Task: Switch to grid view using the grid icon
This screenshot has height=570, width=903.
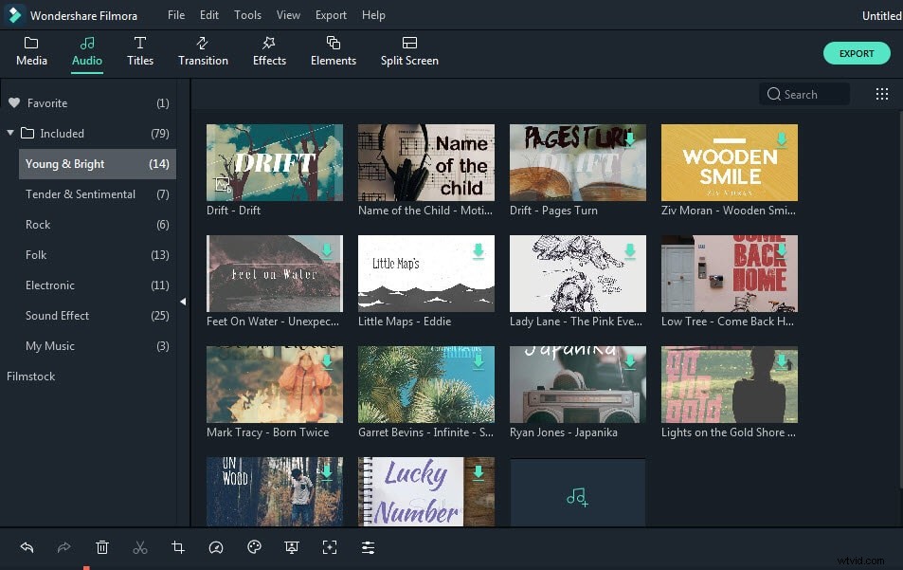Action: click(881, 94)
